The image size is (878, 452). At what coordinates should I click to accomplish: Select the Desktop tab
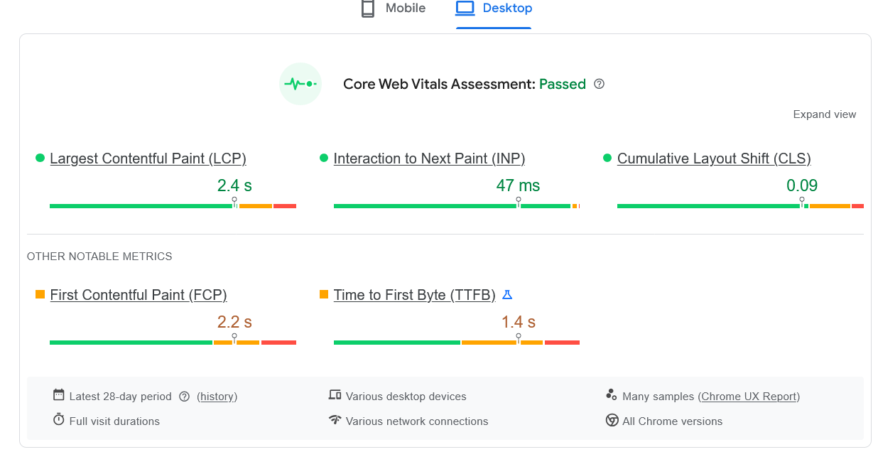click(x=494, y=9)
